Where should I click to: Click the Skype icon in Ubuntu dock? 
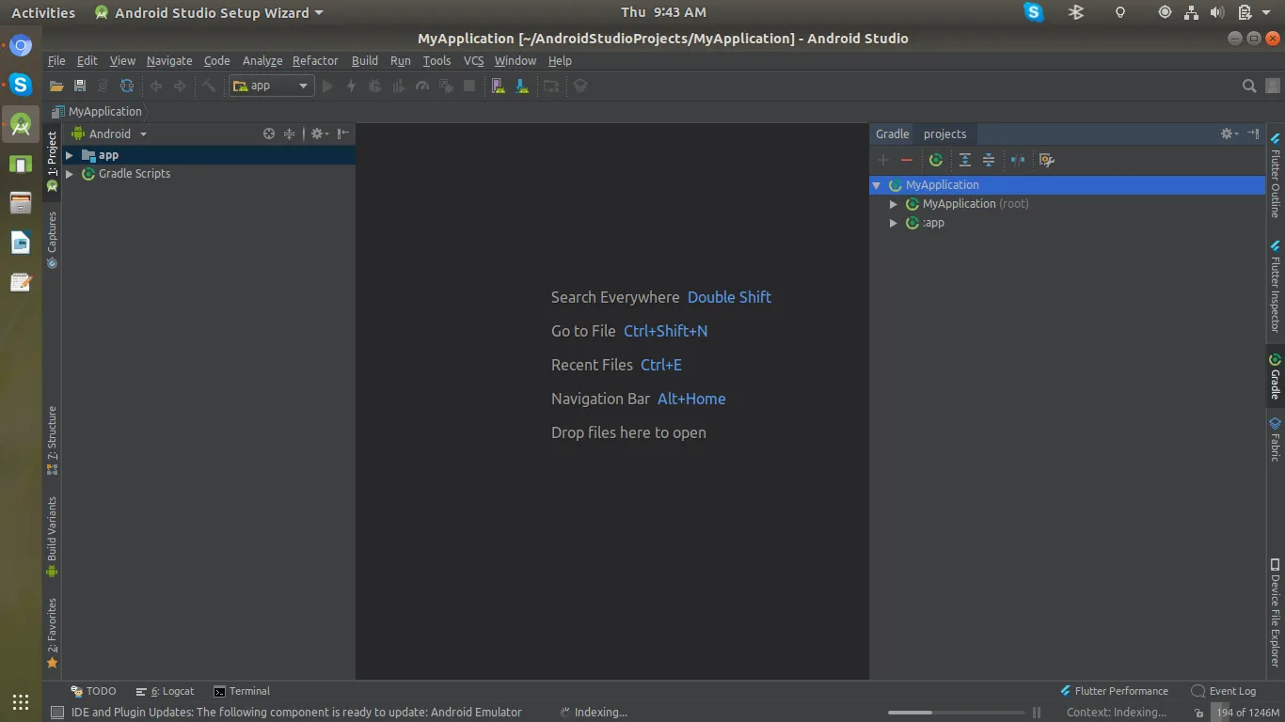click(x=21, y=85)
